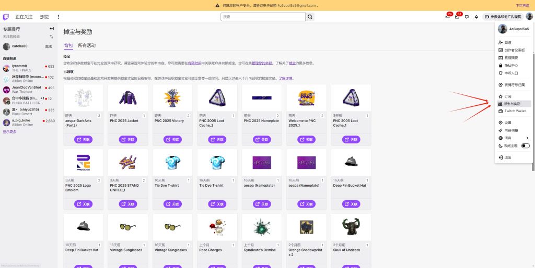535x268 pixels.
Task: Go to the Twitch home logo
Action: [6, 17]
